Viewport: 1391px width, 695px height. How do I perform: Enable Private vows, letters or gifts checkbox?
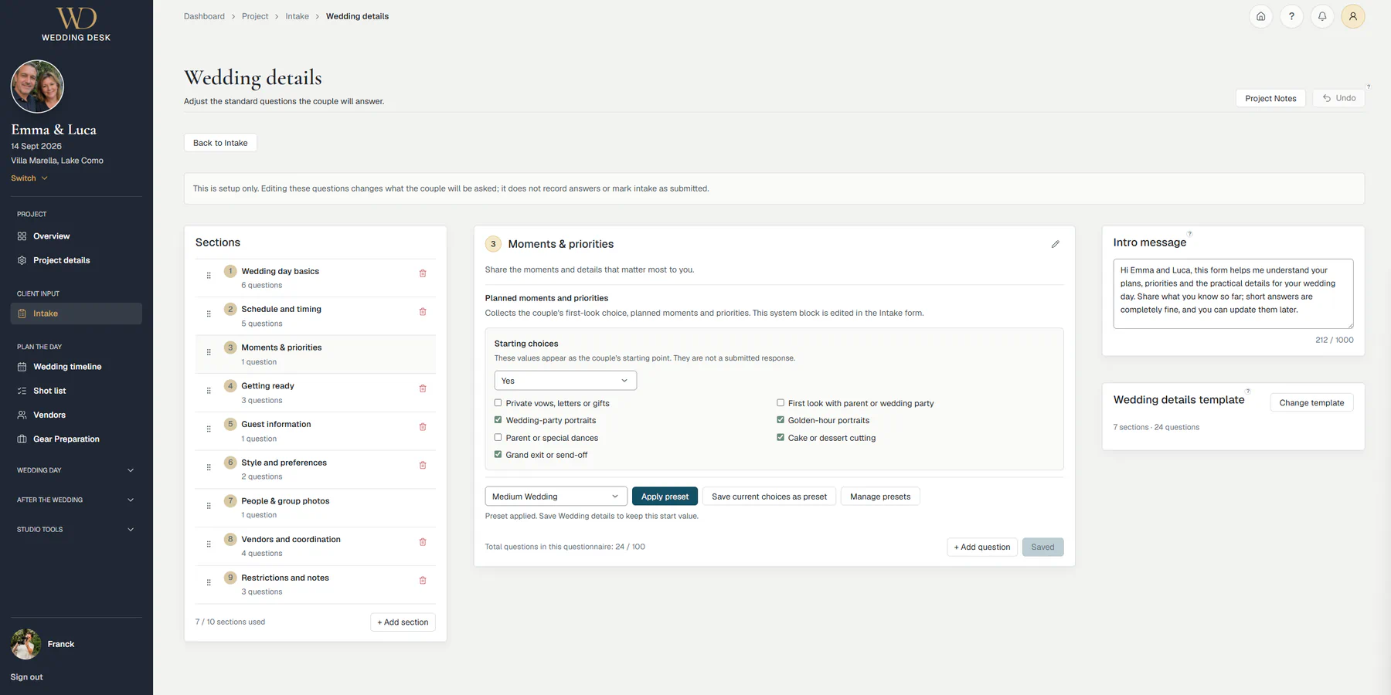(498, 403)
